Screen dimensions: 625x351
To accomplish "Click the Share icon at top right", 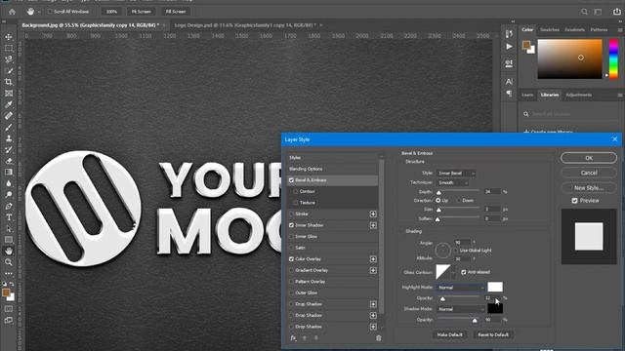I will (617, 12).
